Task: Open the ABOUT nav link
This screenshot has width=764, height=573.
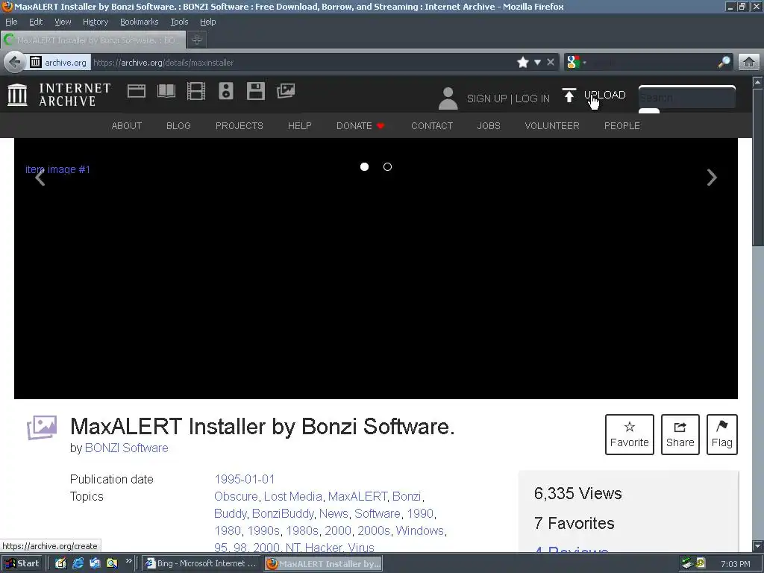Action: click(127, 125)
